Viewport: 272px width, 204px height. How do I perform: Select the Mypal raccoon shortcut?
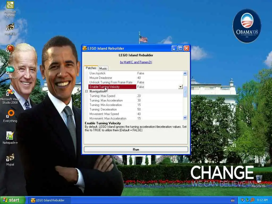click(x=10, y=160)
